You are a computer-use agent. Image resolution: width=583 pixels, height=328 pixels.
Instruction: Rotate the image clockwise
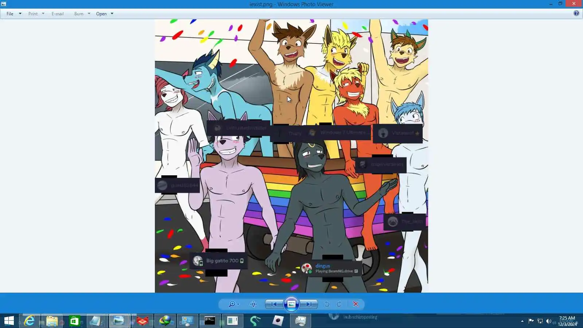pyautogui.click(x=339, y=304)
